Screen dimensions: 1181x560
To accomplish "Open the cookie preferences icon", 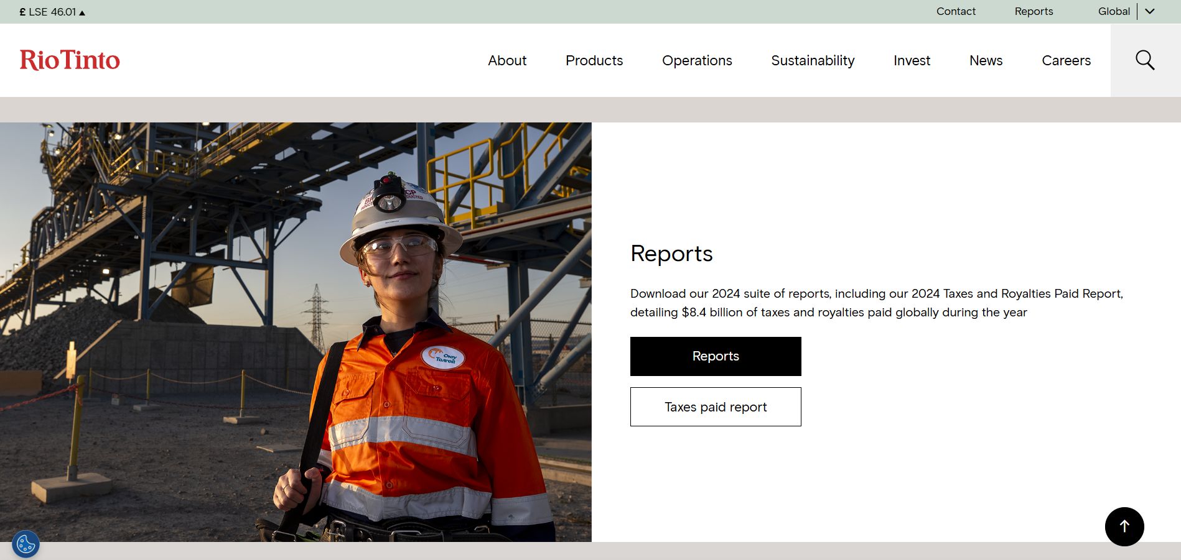I will click(25, 544).
